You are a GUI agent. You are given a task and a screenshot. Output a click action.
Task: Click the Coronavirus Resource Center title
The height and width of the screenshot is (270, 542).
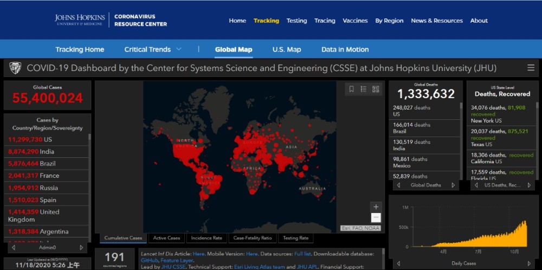(140, 21)
